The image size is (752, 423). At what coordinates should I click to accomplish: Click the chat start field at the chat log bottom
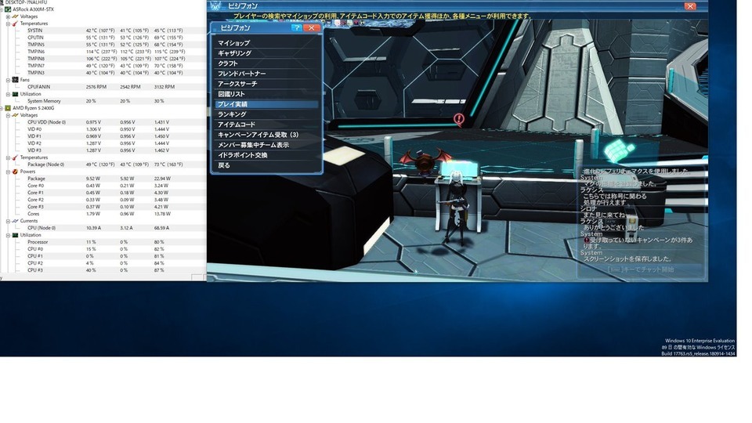(641, 269)
